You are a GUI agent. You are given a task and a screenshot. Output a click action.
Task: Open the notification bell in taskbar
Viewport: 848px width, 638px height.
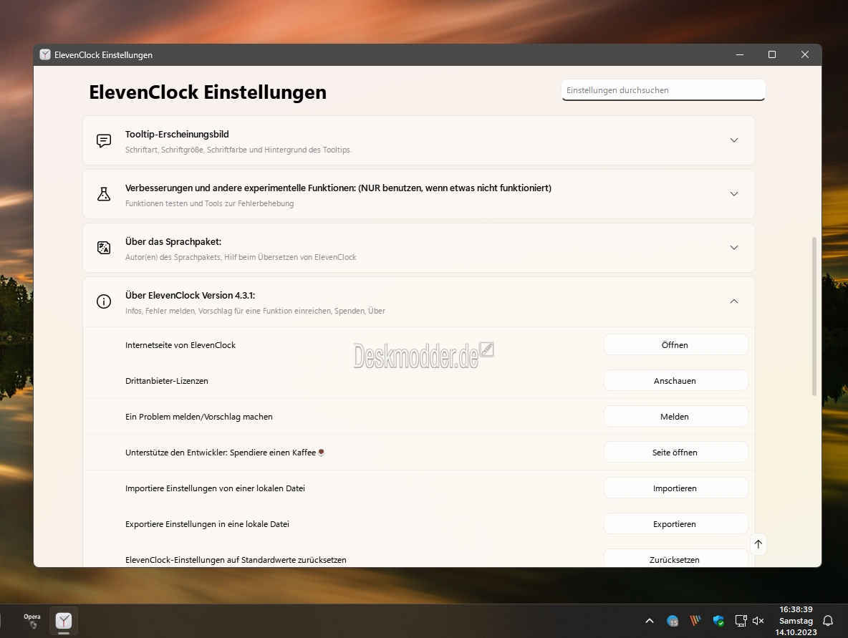827,621
